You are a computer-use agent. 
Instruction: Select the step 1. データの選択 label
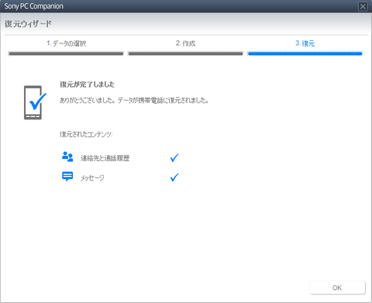(x=66, y=43)
